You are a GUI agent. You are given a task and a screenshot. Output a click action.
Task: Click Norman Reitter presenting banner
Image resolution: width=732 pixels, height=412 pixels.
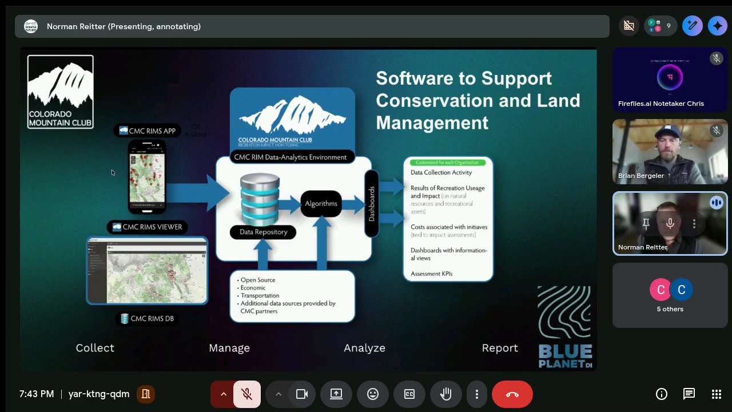coord(312,26)
